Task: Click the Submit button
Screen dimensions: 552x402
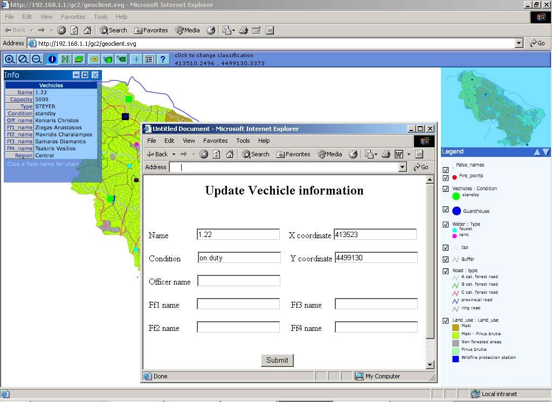Action: 277,360
